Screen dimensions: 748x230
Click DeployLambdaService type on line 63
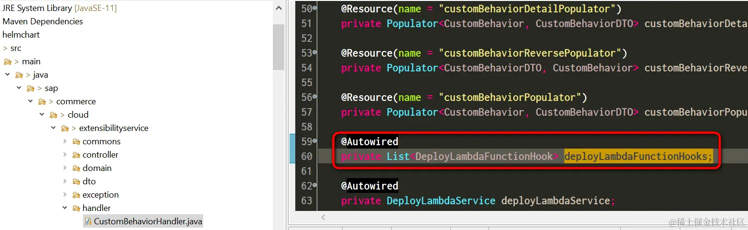[441, 200]
